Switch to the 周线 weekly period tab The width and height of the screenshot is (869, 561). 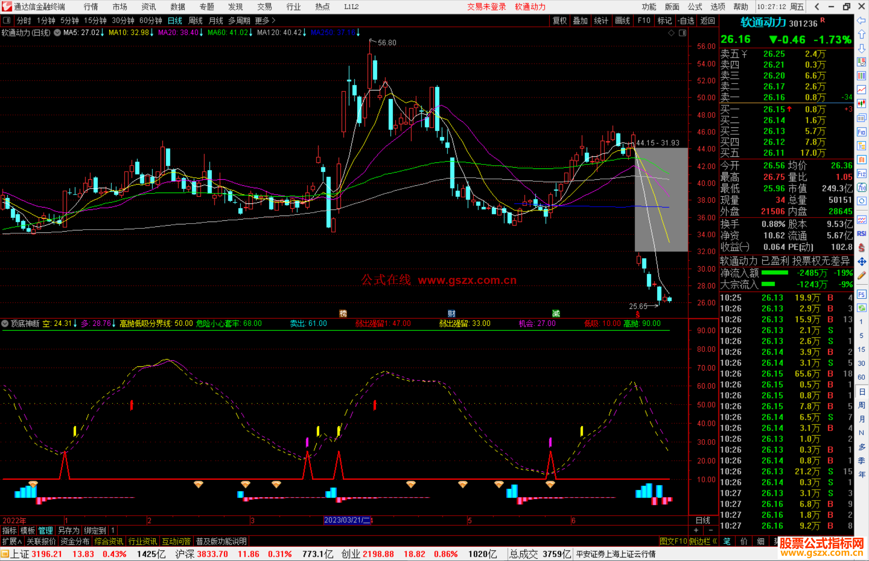[196, 21]
